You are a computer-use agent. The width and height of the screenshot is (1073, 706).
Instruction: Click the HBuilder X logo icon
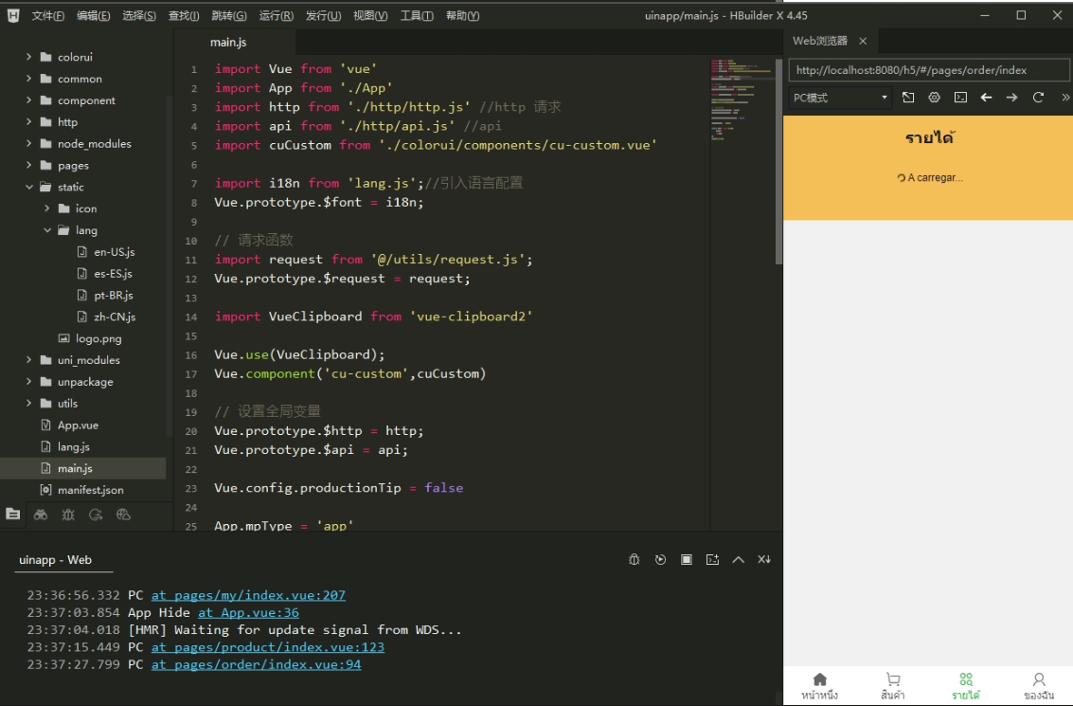[x=13, y=15]
